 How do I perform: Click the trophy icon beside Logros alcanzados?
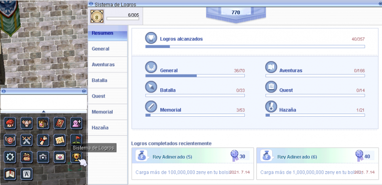pos(151,38)
